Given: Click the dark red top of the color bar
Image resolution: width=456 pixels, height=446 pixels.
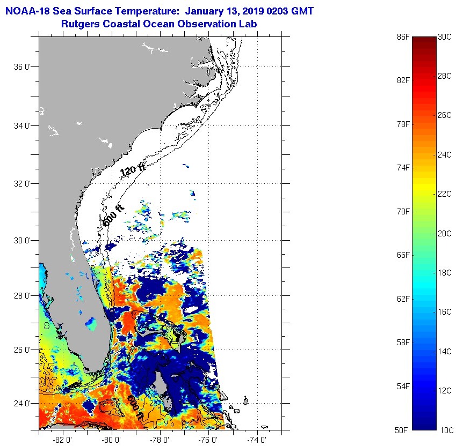Looking at the screenshot, I should coord(424,40).
